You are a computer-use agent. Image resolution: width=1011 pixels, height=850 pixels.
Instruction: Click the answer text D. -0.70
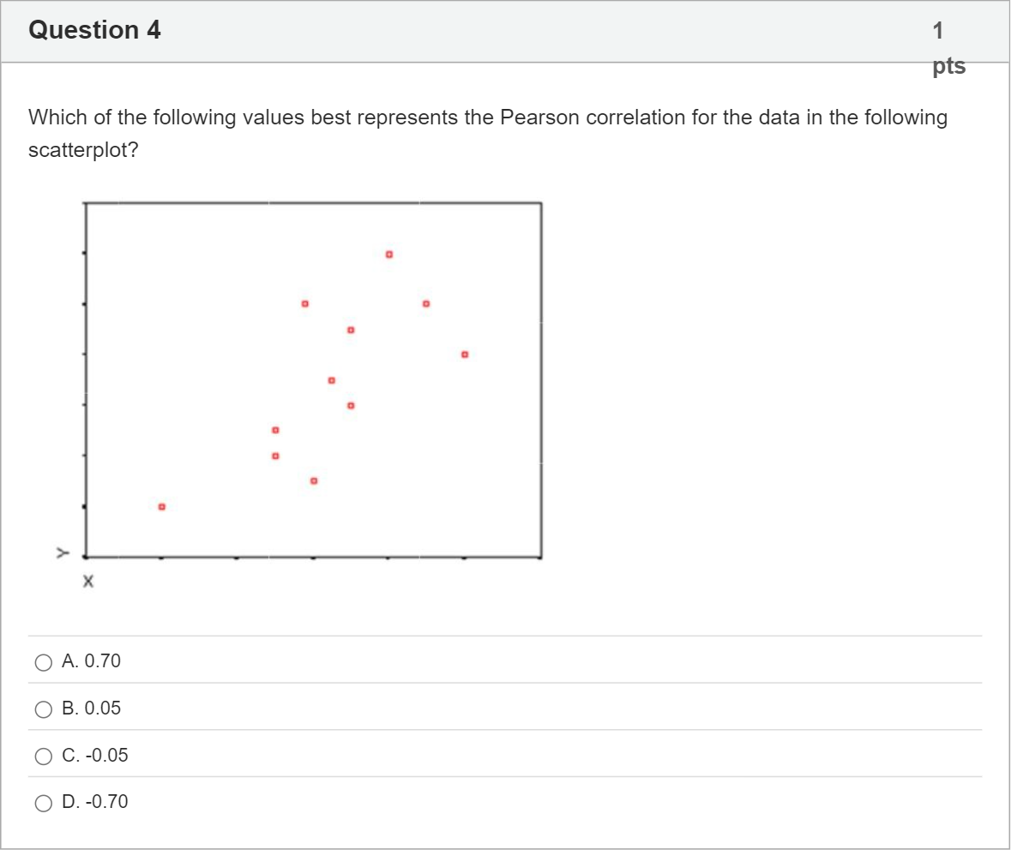pyautogui.click(x=94, y=803)
